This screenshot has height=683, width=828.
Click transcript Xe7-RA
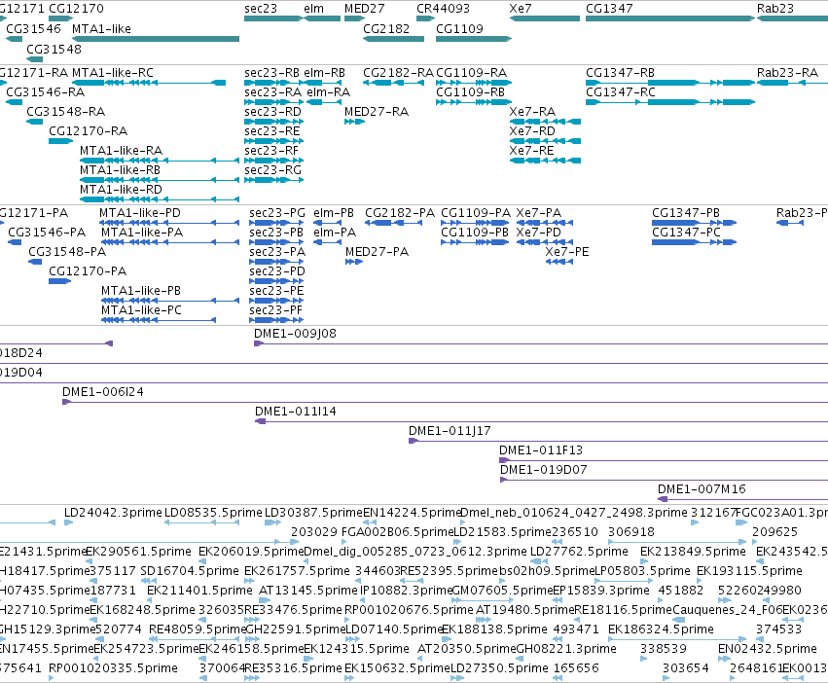click(545, 122)
